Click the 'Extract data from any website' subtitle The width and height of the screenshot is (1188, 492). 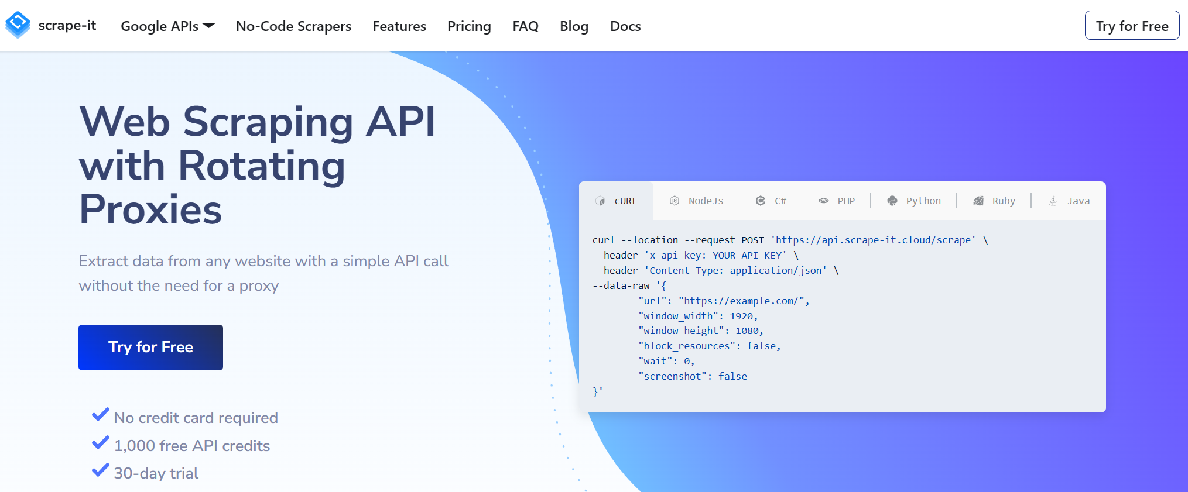click(x=263, y=273)
